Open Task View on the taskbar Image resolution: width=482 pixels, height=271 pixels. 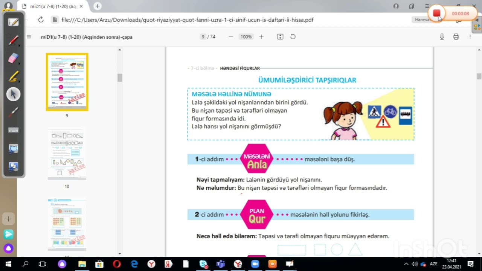pos(43,264)
